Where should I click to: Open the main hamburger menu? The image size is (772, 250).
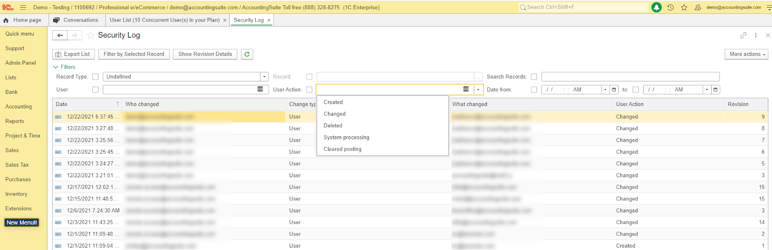(x=23, y=7)
